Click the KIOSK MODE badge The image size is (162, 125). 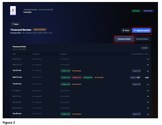click(x=148, y=11)
